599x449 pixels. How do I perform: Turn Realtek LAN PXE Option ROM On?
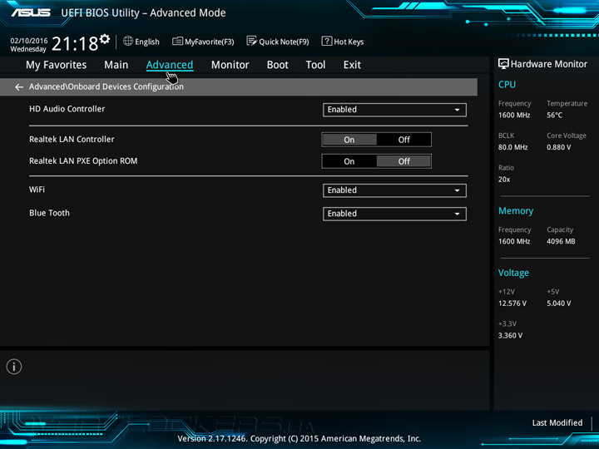tap(349, 161)
